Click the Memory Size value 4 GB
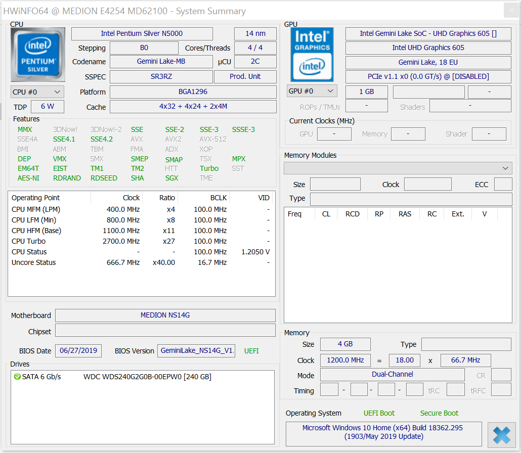This screenshot has height=453, width=521. 345,344
